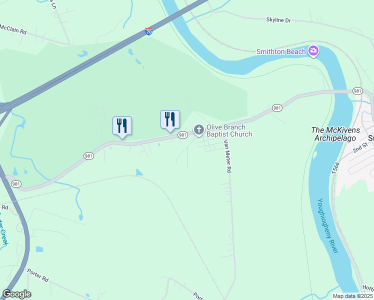Click The McKivens Archipelago label
The image size is (374, 300).
[x=335, y=134]
